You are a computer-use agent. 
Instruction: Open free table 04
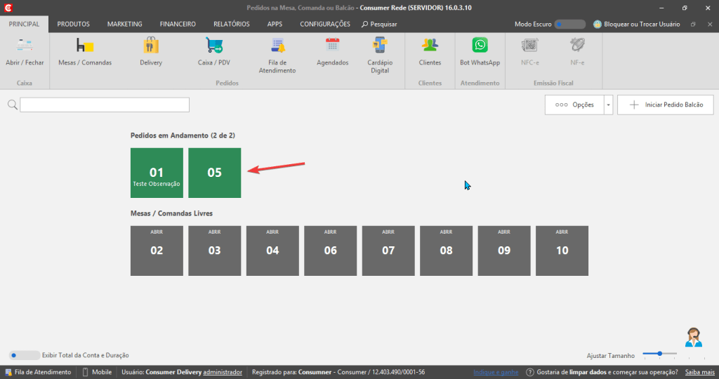(272, 251)
